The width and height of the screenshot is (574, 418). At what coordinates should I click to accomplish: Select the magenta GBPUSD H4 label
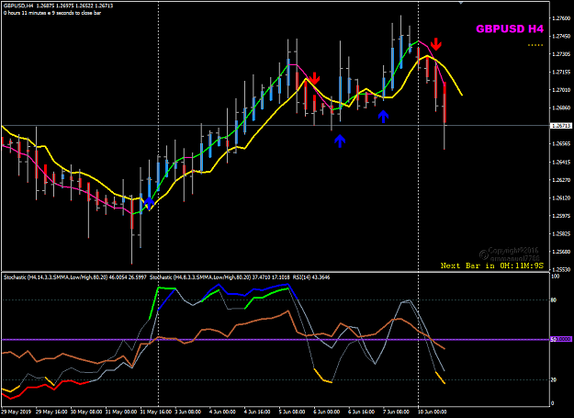pyautogui.click(x=510, y=28)
